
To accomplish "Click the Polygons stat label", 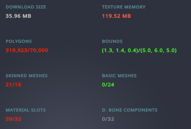I will click(19, 41).
